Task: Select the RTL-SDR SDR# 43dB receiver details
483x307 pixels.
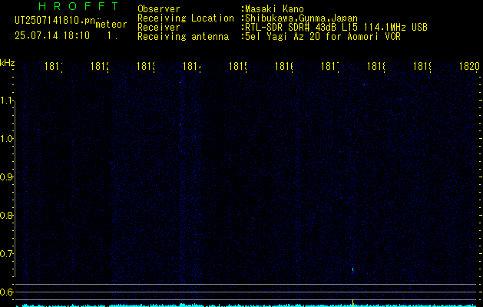Action: tap(335, 28)
